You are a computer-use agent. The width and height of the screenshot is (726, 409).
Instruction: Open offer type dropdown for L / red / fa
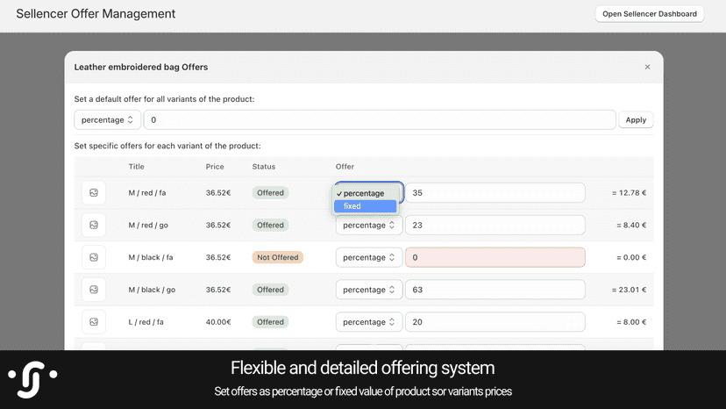pos(369,322)
